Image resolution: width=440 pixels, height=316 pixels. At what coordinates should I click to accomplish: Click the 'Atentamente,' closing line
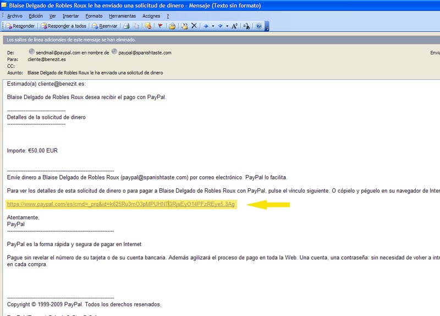(x=23, y=217)
